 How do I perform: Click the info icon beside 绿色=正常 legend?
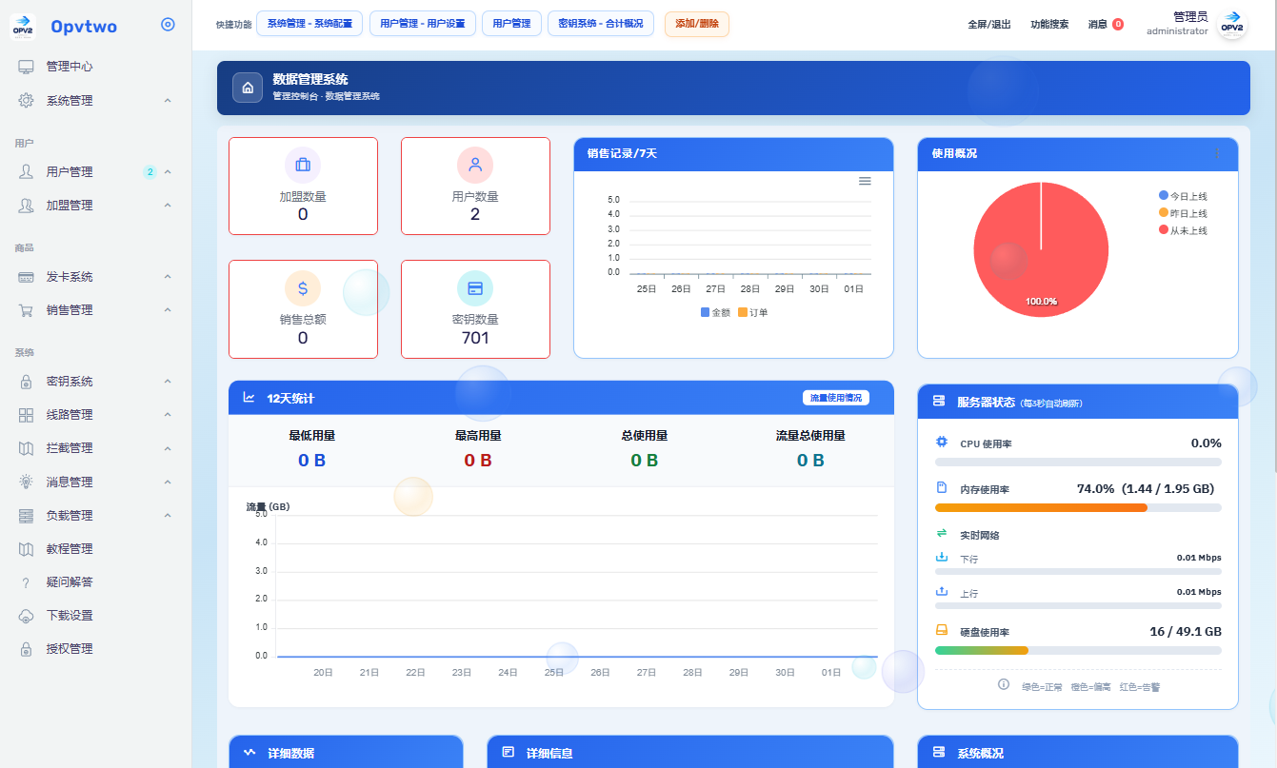[1003, 684]
